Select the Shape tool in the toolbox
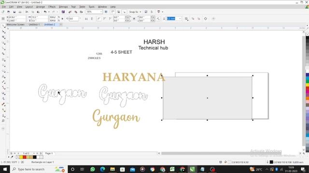The width and height of the screenshot is (309, 173). coord(3,32)
